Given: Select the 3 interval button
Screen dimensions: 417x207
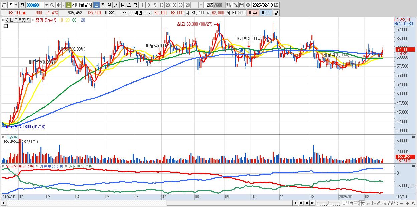Looking at the screenshot, I should (x=149, y=5).
